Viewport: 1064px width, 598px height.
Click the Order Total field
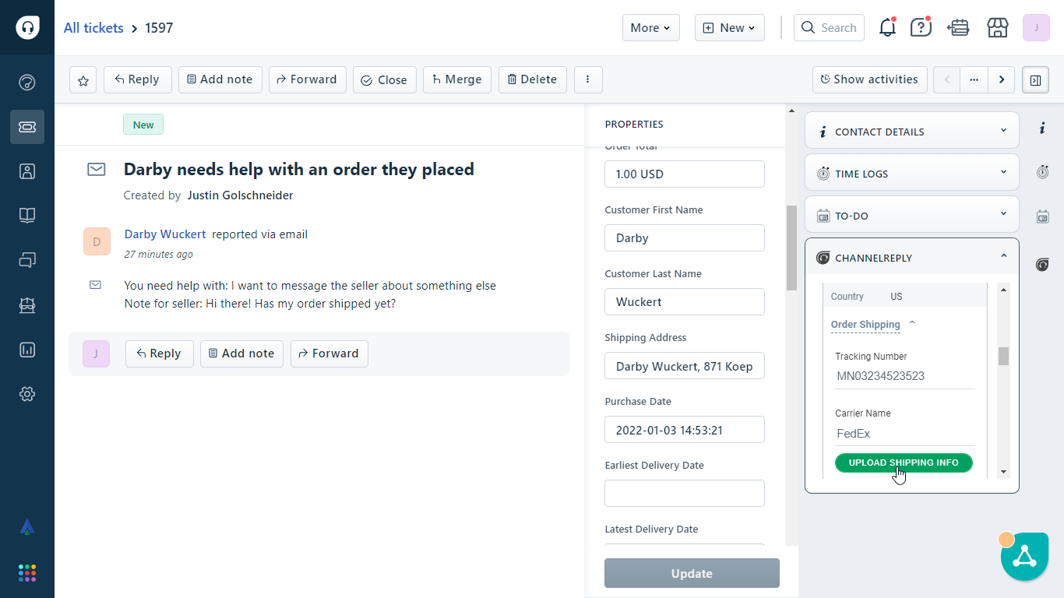coord(685,174)
